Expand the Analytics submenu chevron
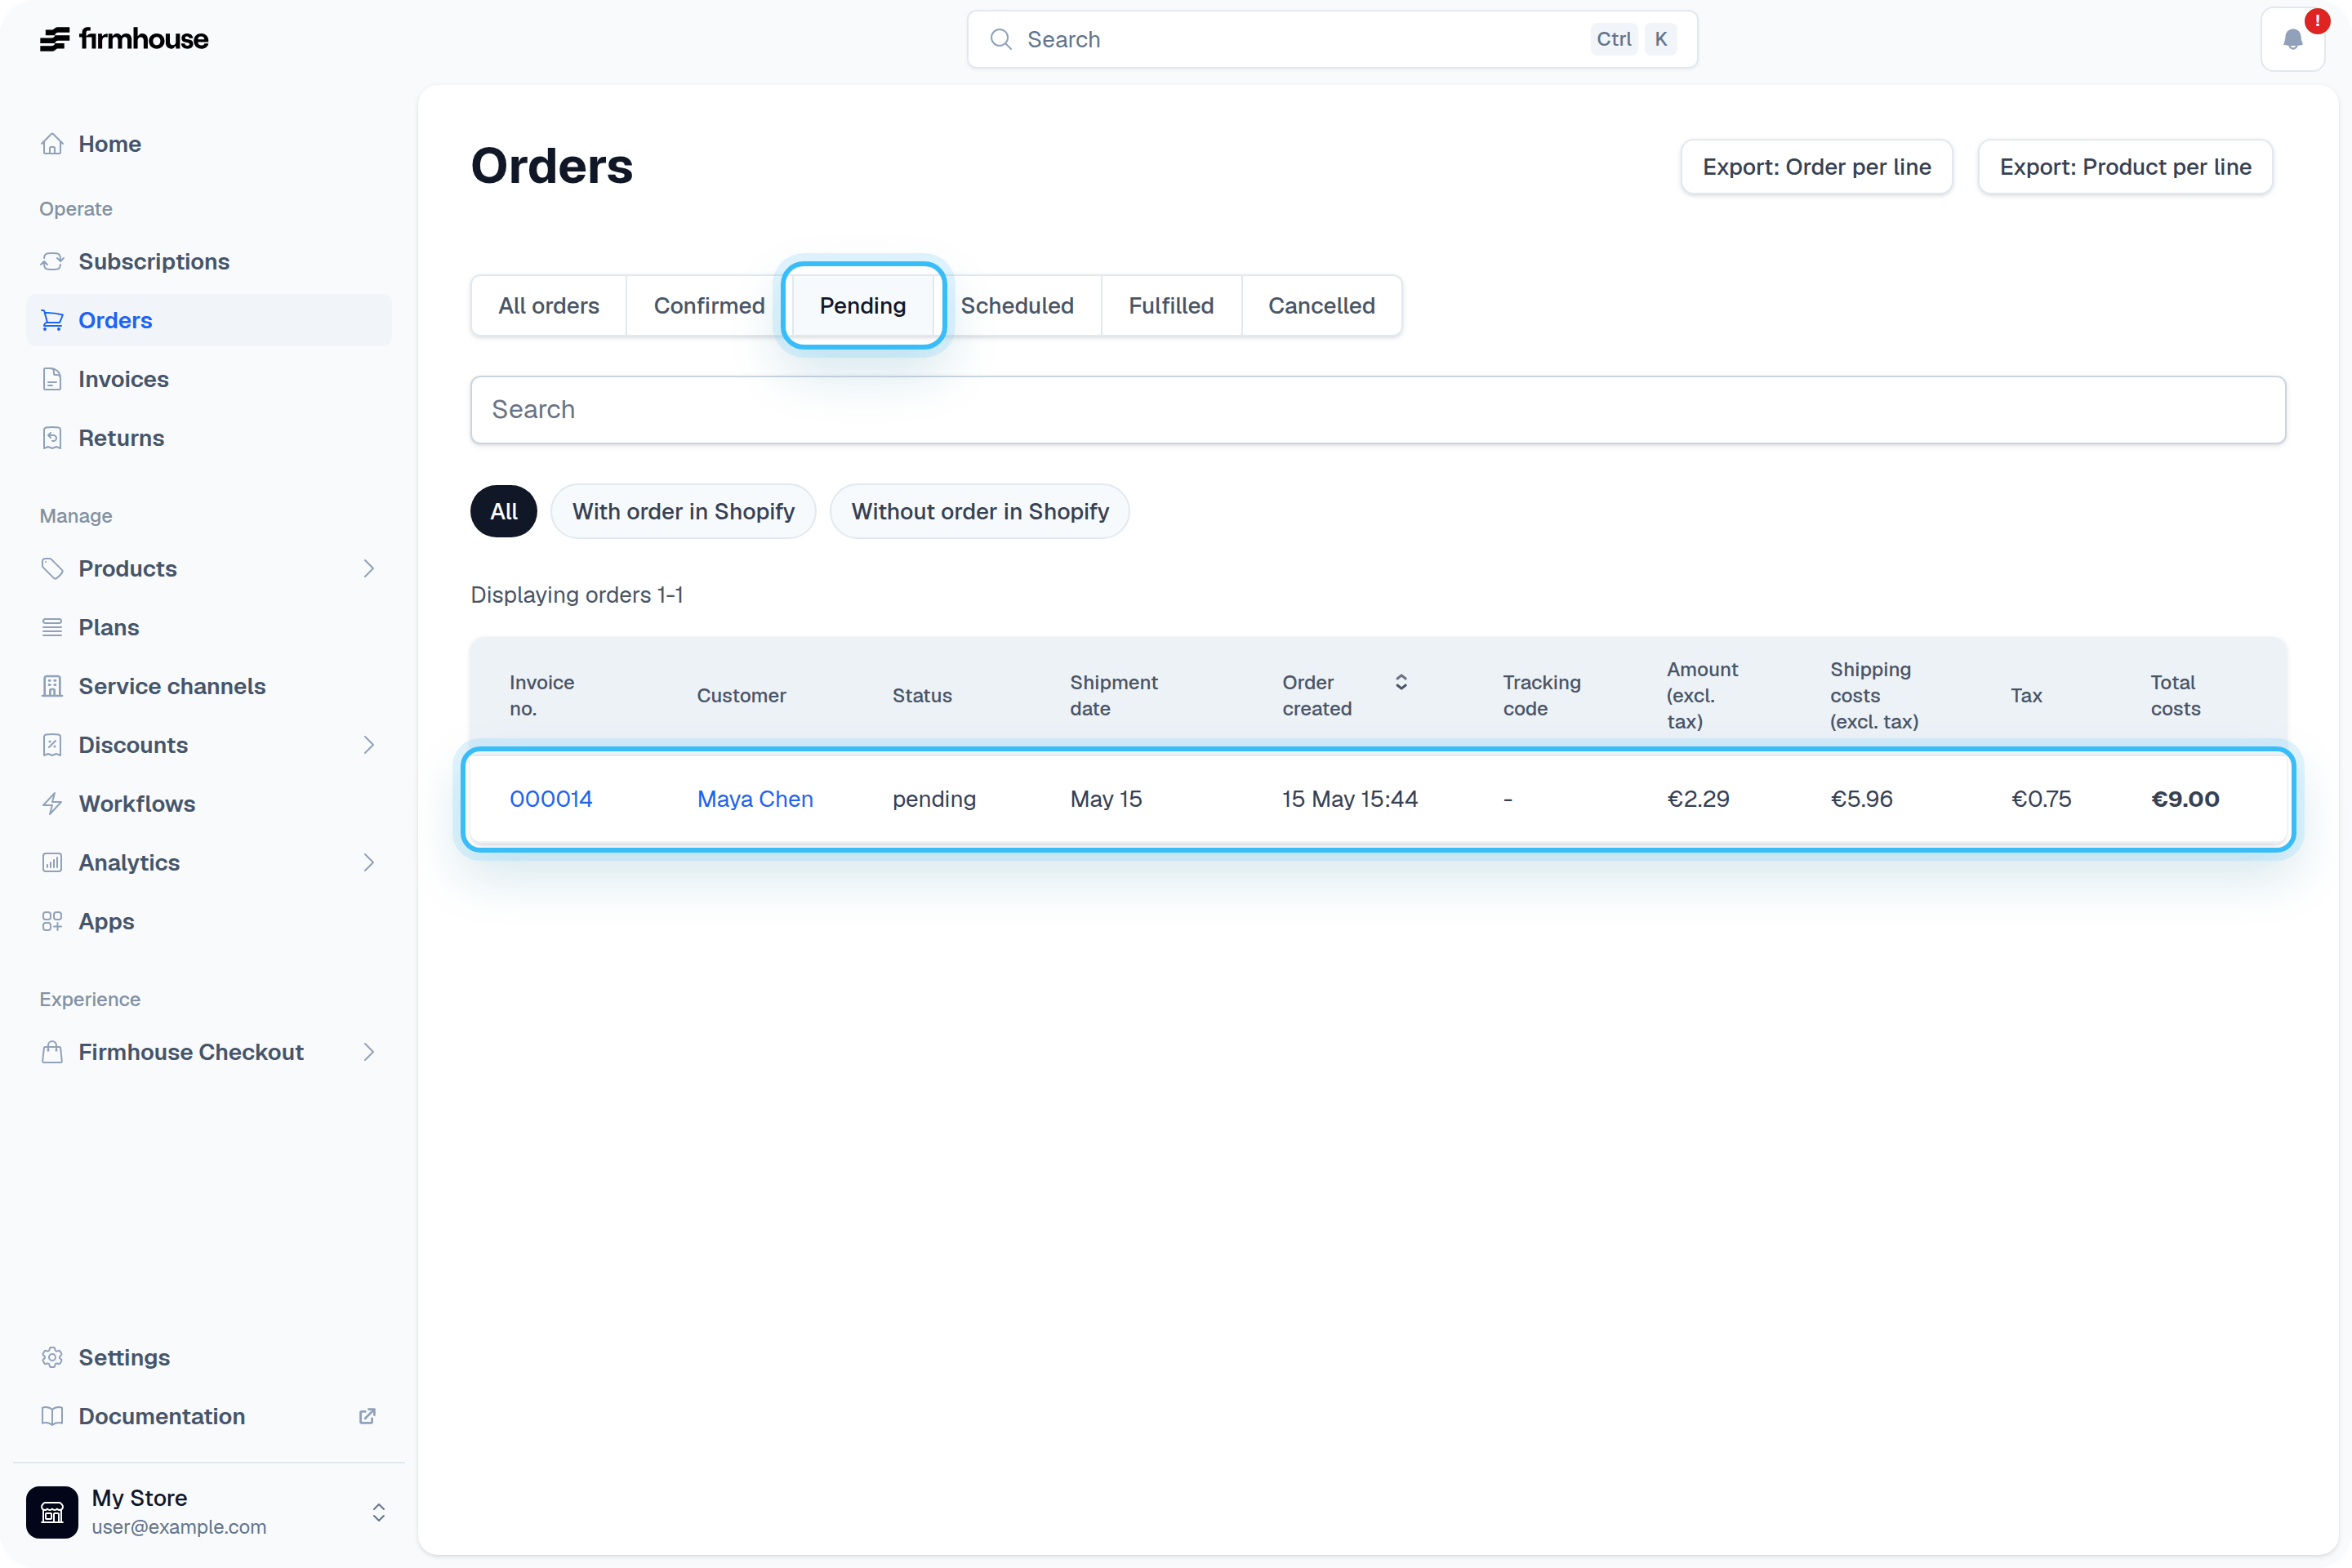This screenshot has width=2352, height=1568. (x=369, y=862)
